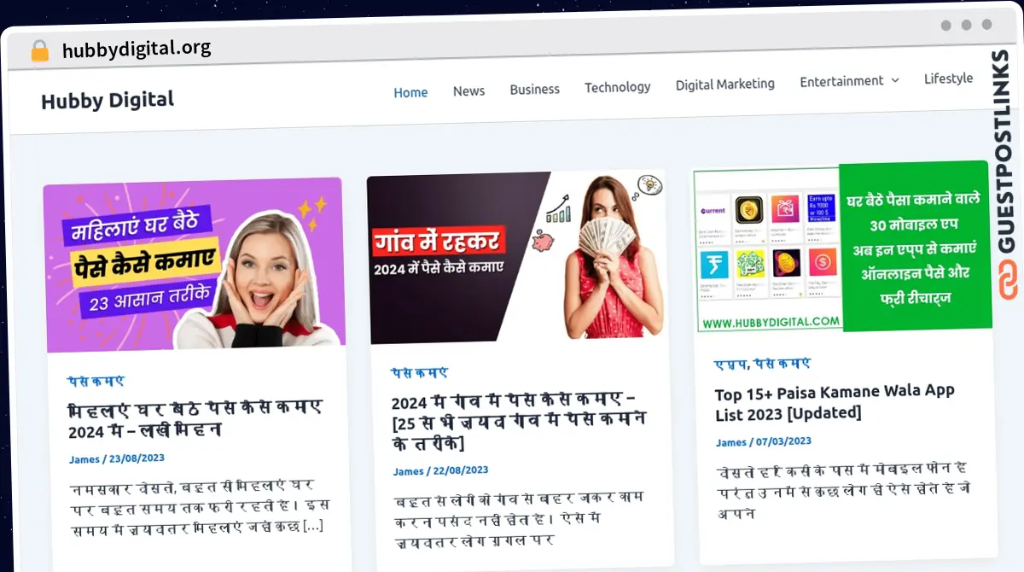Open Top 15+ Paisa Kamane Wala App title
Viewport: 1024px width, 572px height.
point(835,402)
